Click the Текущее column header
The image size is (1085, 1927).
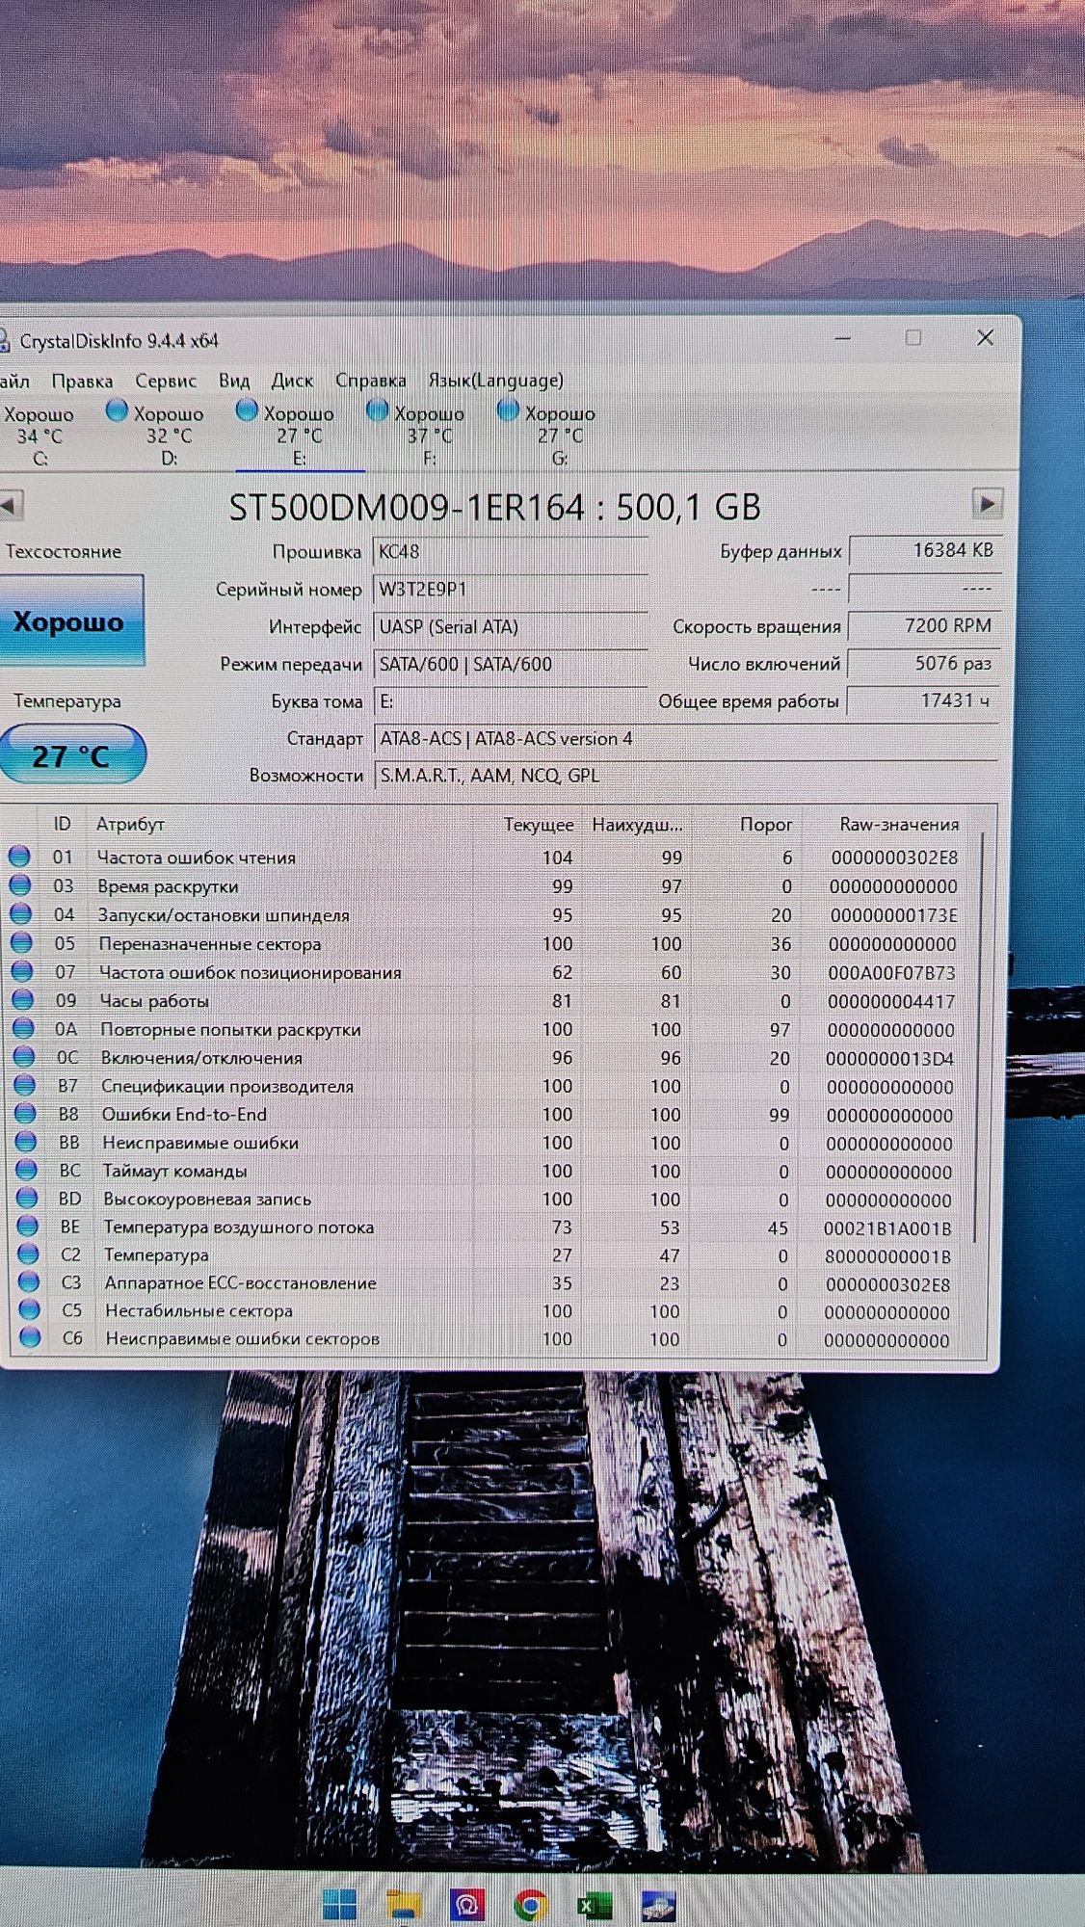tap(539, 825)
